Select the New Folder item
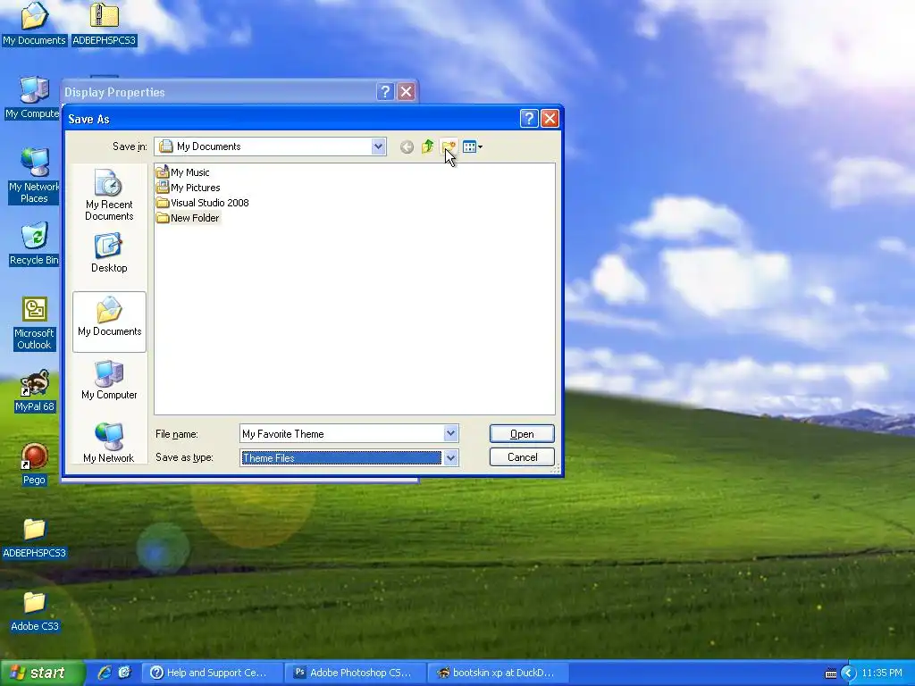This screenshot has height=686, width=915. point(188,218)
